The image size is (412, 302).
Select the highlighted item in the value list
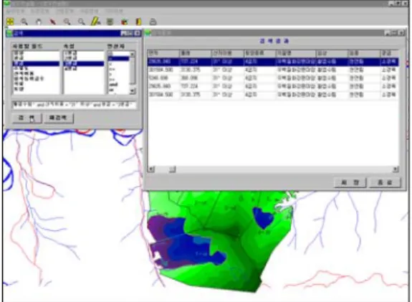pos(84,63)
